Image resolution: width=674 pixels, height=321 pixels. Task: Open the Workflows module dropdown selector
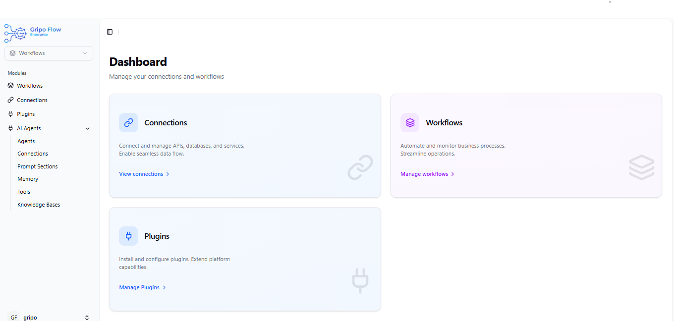pos(49,53)
